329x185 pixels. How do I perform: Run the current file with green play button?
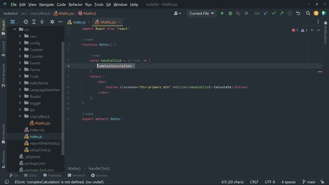pos(222,13)
